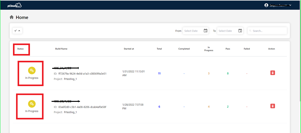Screen dimensions: 301x133
Task: Click the Status column header
Action: pos(20,49)
